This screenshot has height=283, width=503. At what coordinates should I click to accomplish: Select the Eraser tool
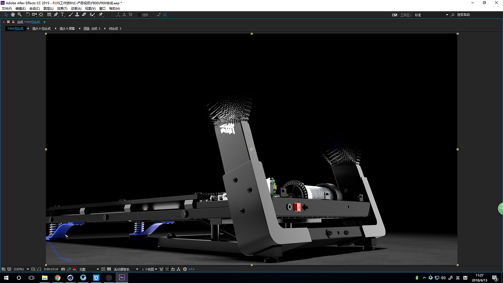pyautogui.click(x=84, y=15)
